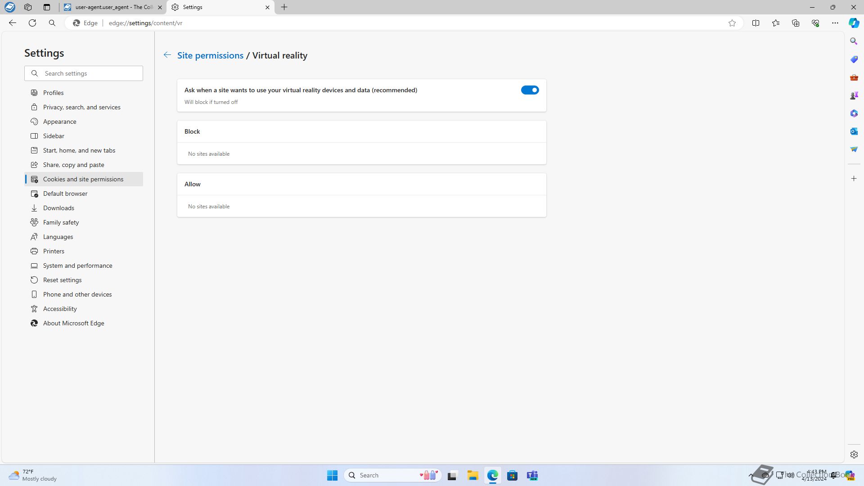Open Printers settings

[x=84, y=251]
